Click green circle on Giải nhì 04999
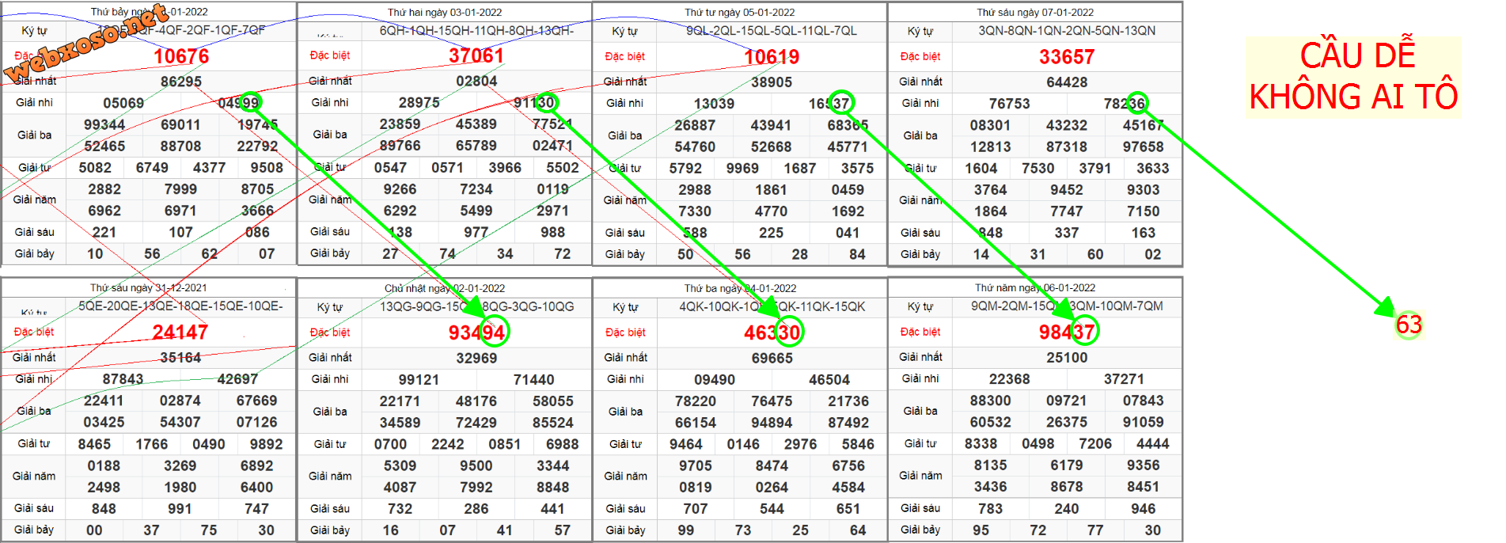 click(249, 102)
